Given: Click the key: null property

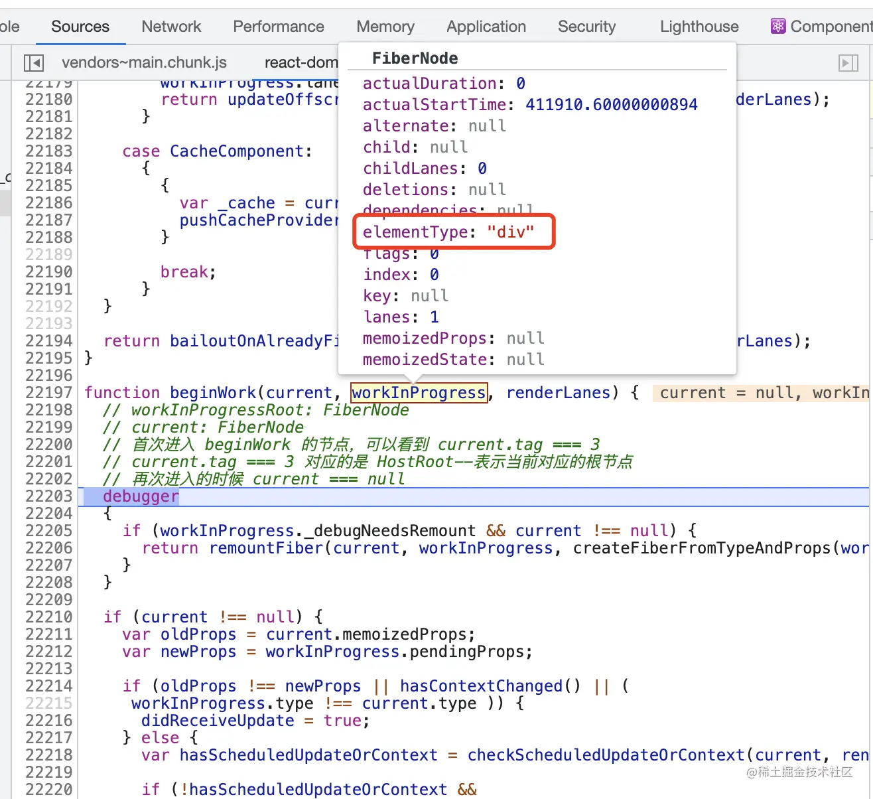Looking at the screenshot, I should pos(405,296).
